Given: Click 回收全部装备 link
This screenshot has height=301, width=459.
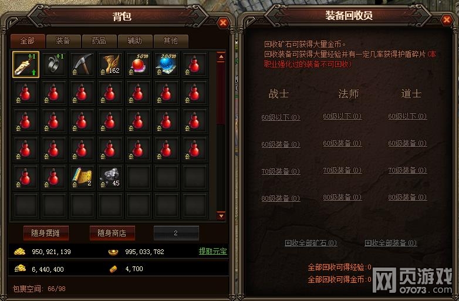Looking at the screenshot, I should coord(390,243).
